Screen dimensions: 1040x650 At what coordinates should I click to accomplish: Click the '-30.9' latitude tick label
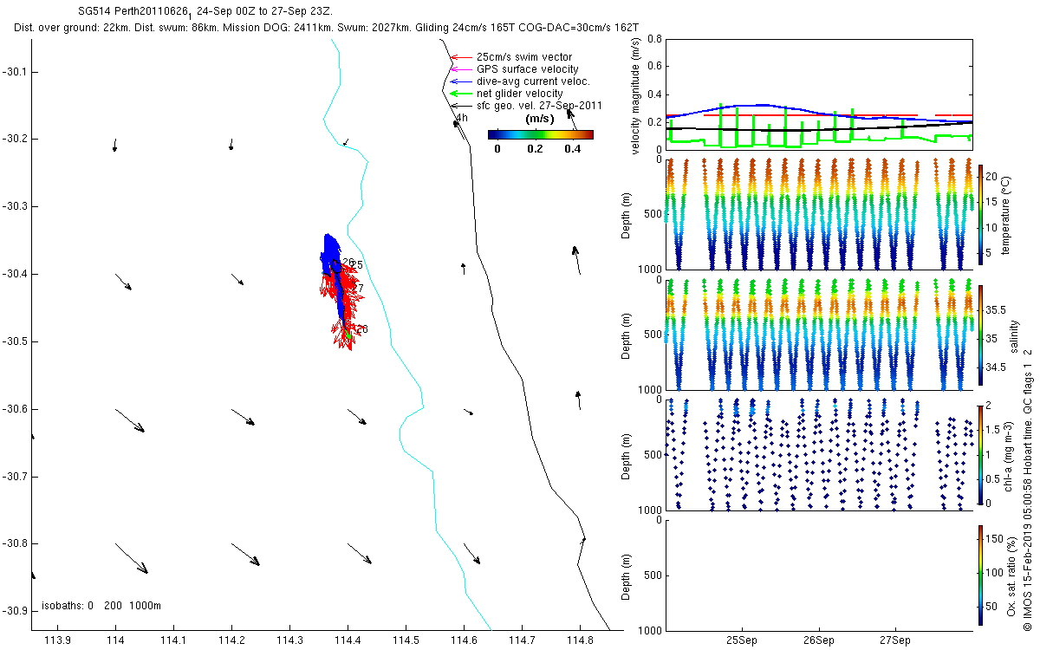coord(15,611)
